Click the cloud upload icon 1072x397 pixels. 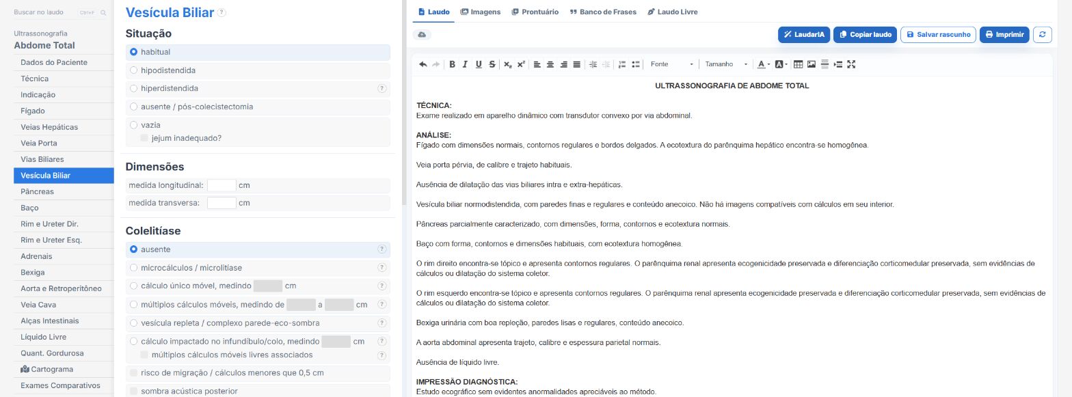pyautogui.click(x=422, y=34)
